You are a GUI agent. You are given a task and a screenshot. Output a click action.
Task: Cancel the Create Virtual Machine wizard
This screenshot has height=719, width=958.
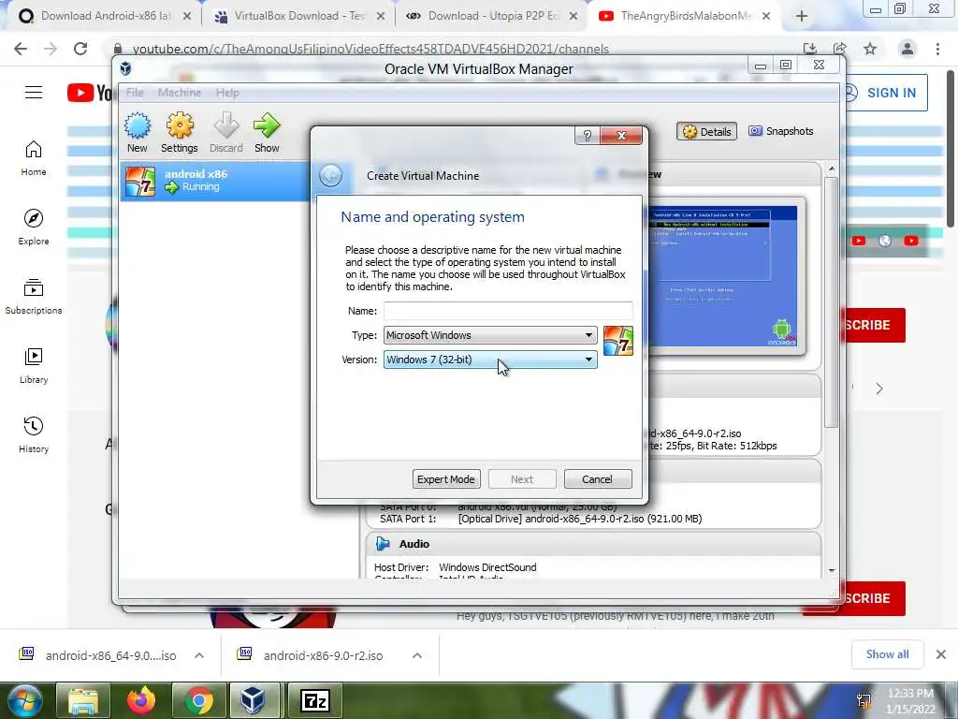coord(597,479)
